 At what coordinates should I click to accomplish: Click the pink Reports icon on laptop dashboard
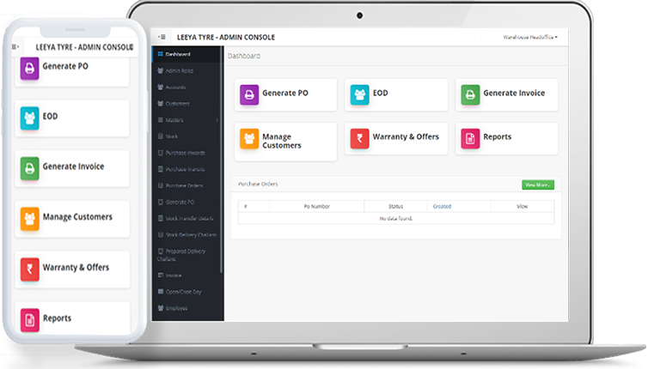470,138
